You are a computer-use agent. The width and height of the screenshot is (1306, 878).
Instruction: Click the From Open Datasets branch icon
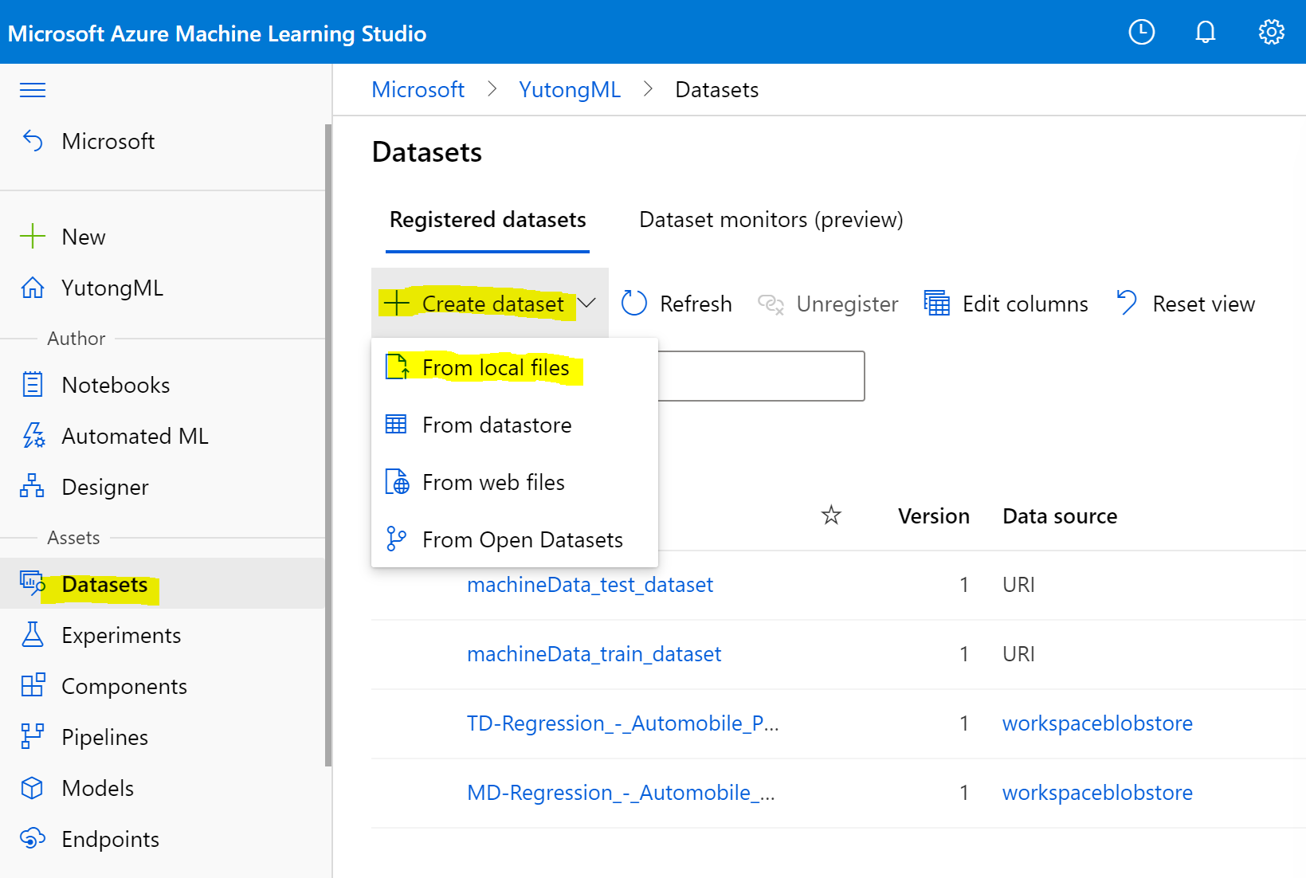(396, 539)
